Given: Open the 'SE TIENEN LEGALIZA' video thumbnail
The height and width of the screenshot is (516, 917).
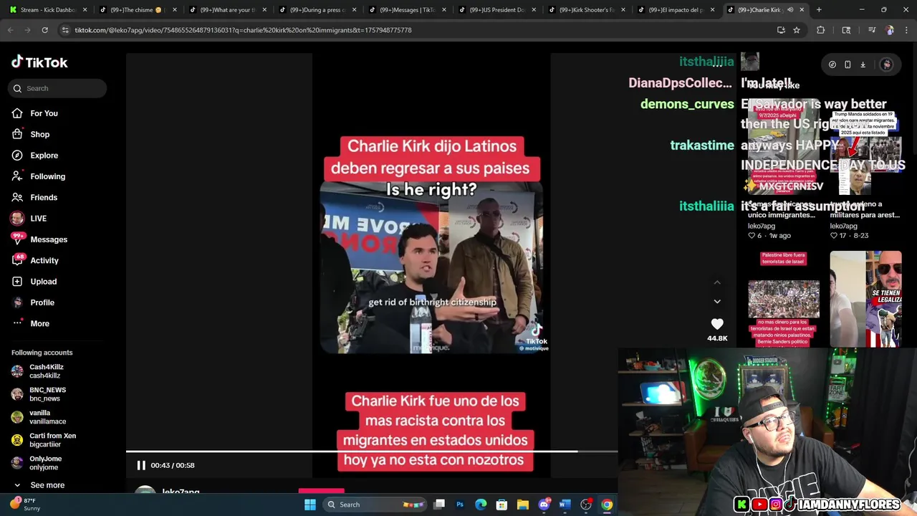Looking at the screenshot, I should [865, 299].
